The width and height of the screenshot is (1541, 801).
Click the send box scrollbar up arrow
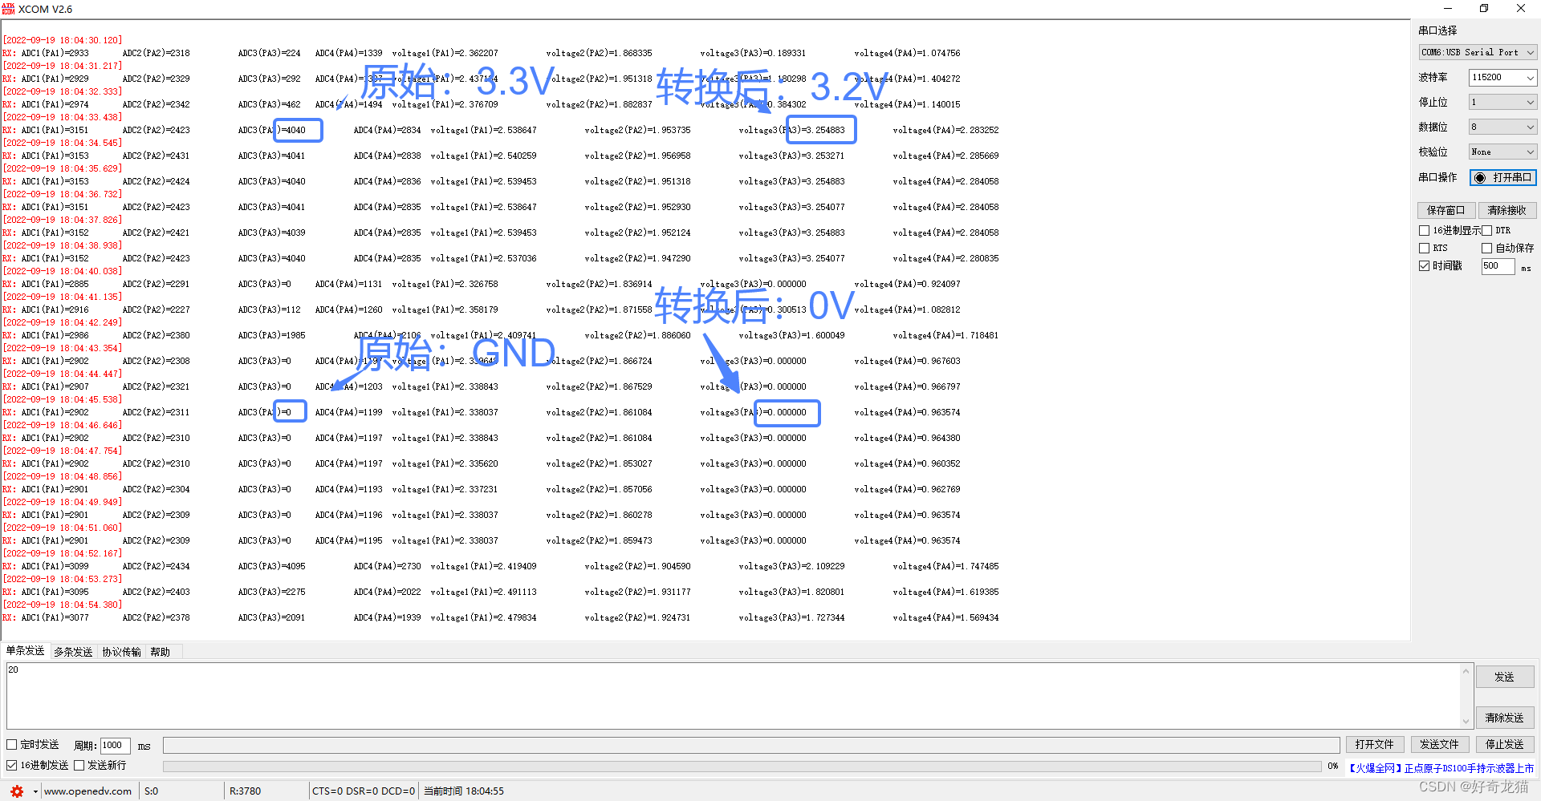point(1466,670)
